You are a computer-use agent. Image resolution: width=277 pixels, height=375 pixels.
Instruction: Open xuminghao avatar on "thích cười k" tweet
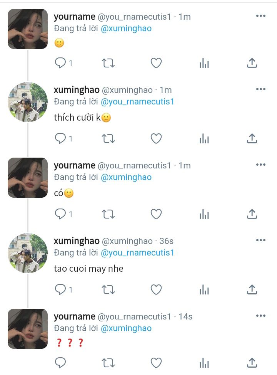tap(28, 102)
